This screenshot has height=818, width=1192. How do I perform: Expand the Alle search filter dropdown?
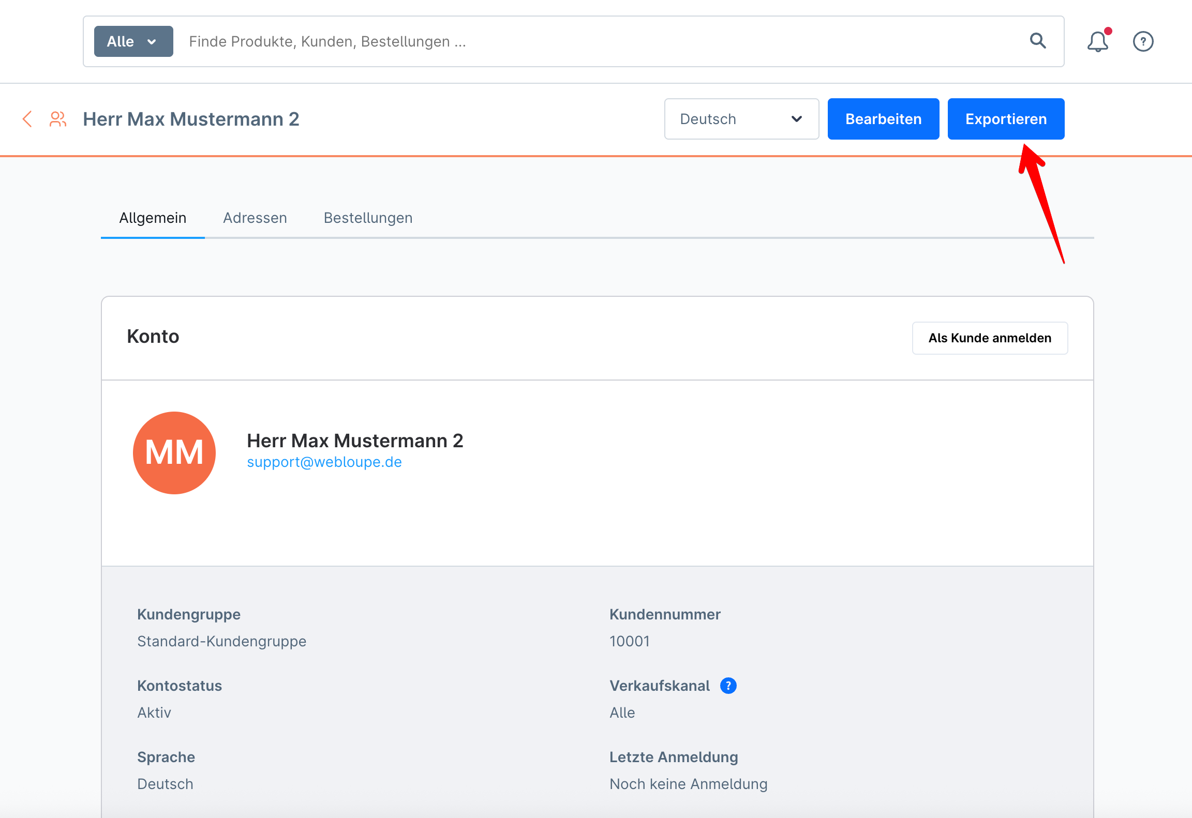132,41
